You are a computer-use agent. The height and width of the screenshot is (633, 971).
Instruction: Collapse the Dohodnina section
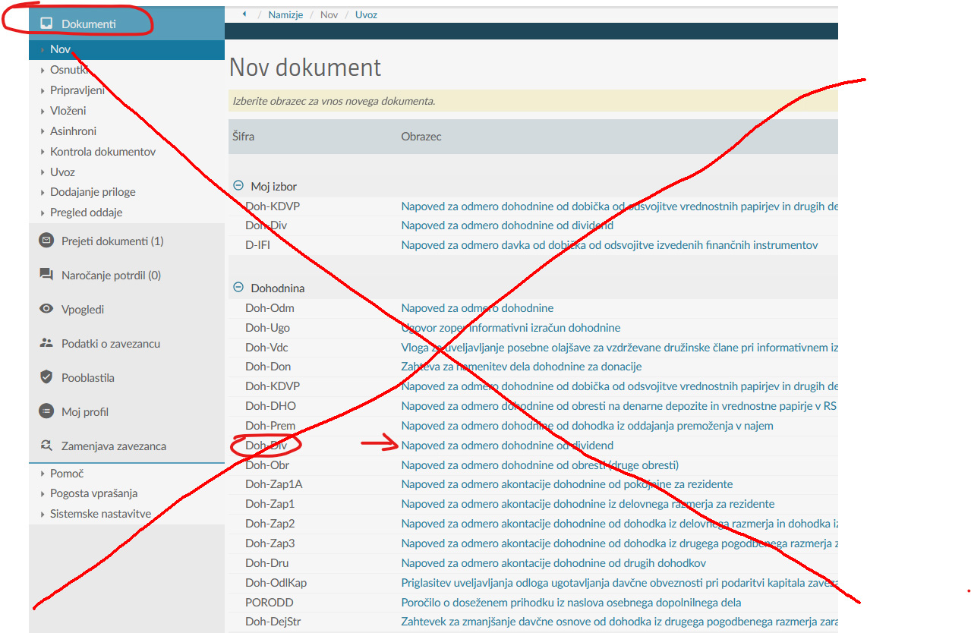coord(238,288)
